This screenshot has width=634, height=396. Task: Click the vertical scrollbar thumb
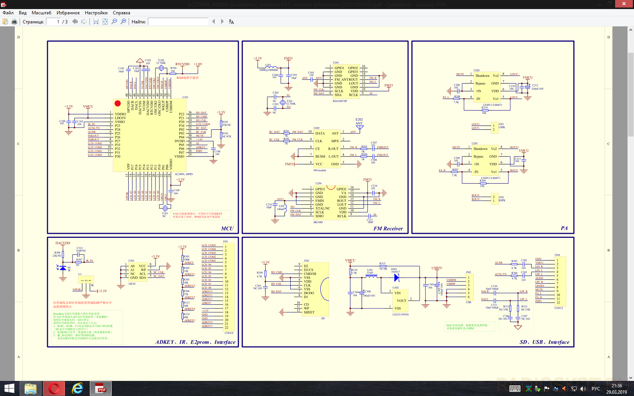(x=631, y=94)
